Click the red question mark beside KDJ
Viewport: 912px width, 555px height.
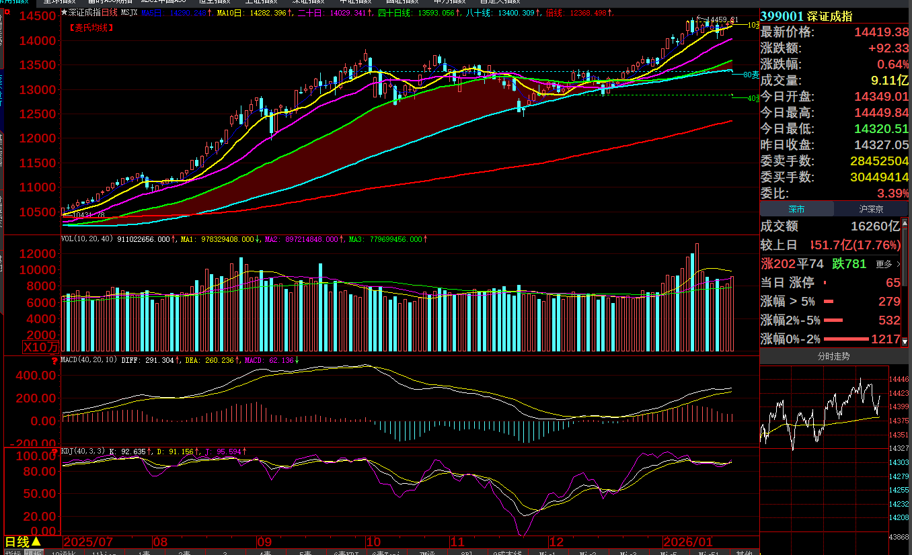(55, 450)
